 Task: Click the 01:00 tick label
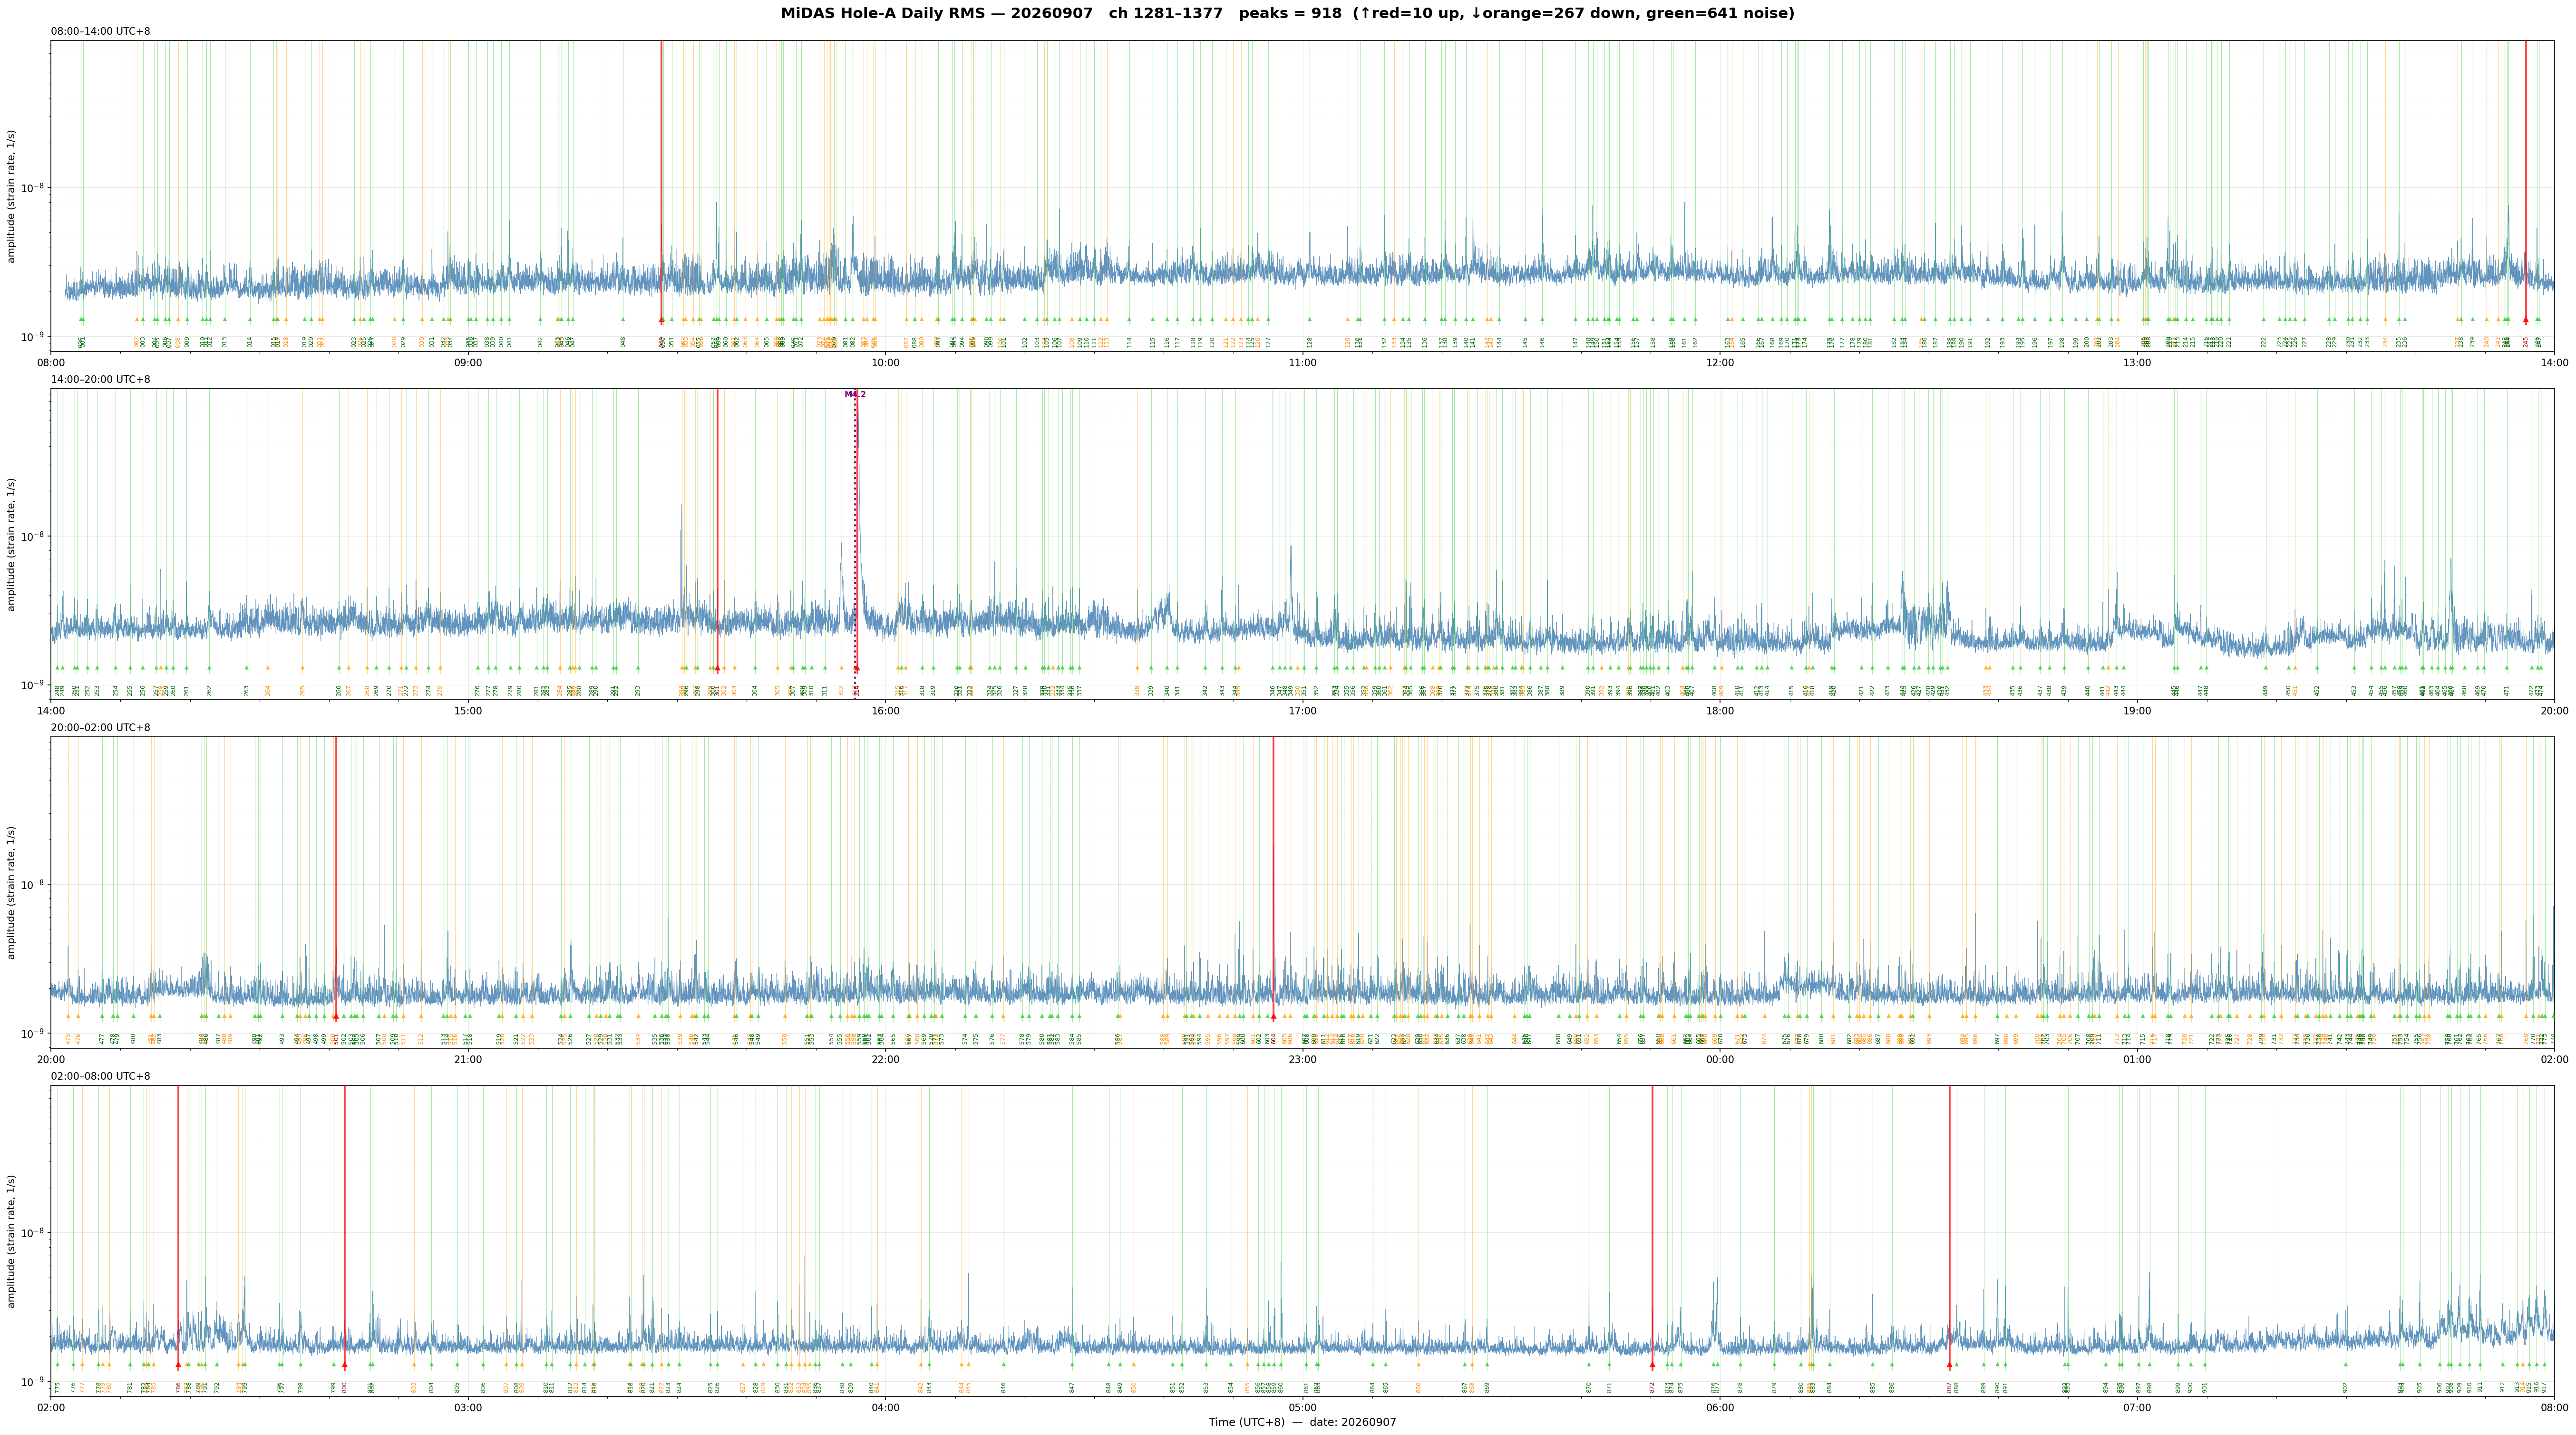pyautogui.click(x=2137, y=1059)
